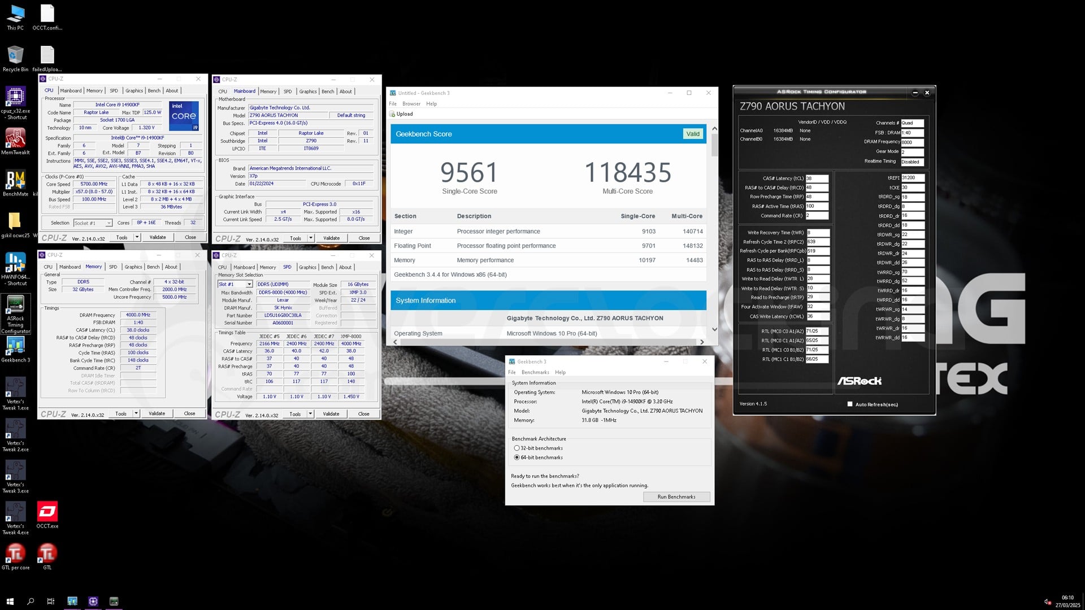Toggle the Auto Refresh(sec) checkbox

coord(850,404)
